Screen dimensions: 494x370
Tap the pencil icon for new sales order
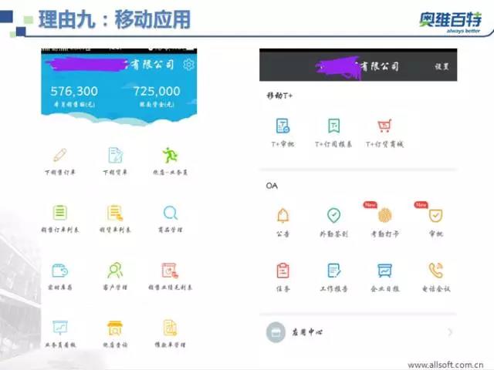tap(60, 155)
